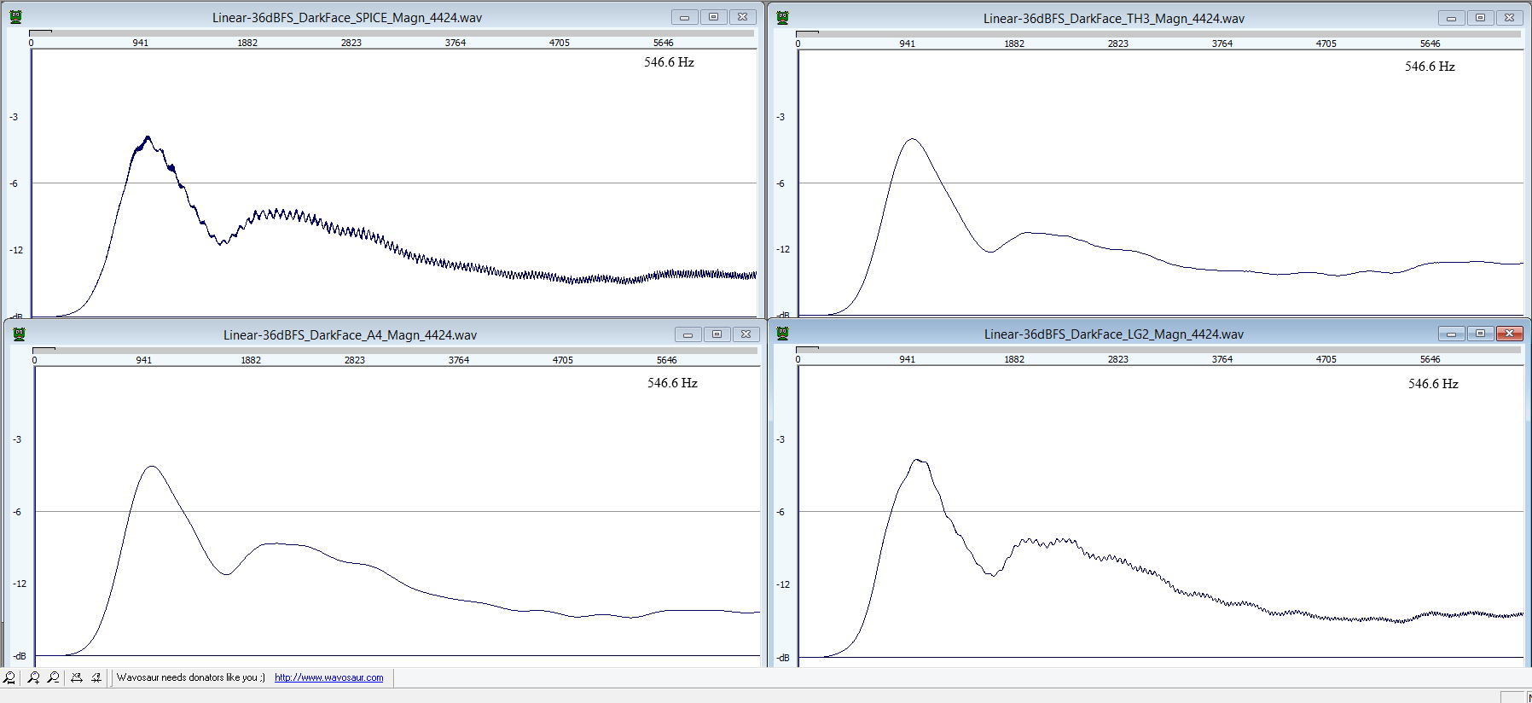The width and height of the screenshot is (1532, 703).
Task: Click the zoom-to-fit magnifier icon
Action: pyautogui.click(x=9, y=677)
